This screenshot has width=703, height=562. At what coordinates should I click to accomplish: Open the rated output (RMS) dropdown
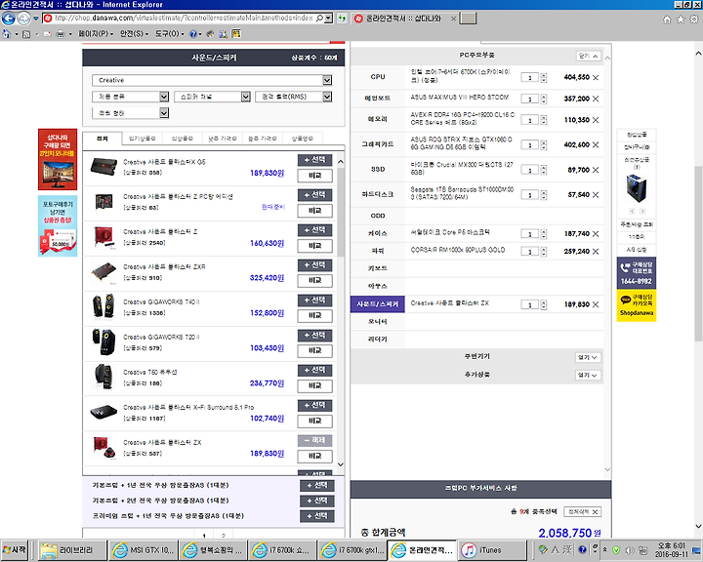pos(294,97)
